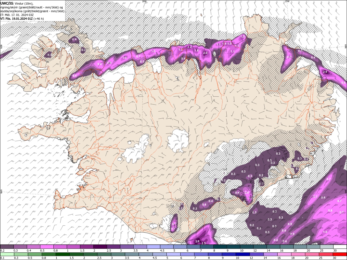Click the white swatch ending the upper legend row
347x260 pixels.
pos(340,247)
